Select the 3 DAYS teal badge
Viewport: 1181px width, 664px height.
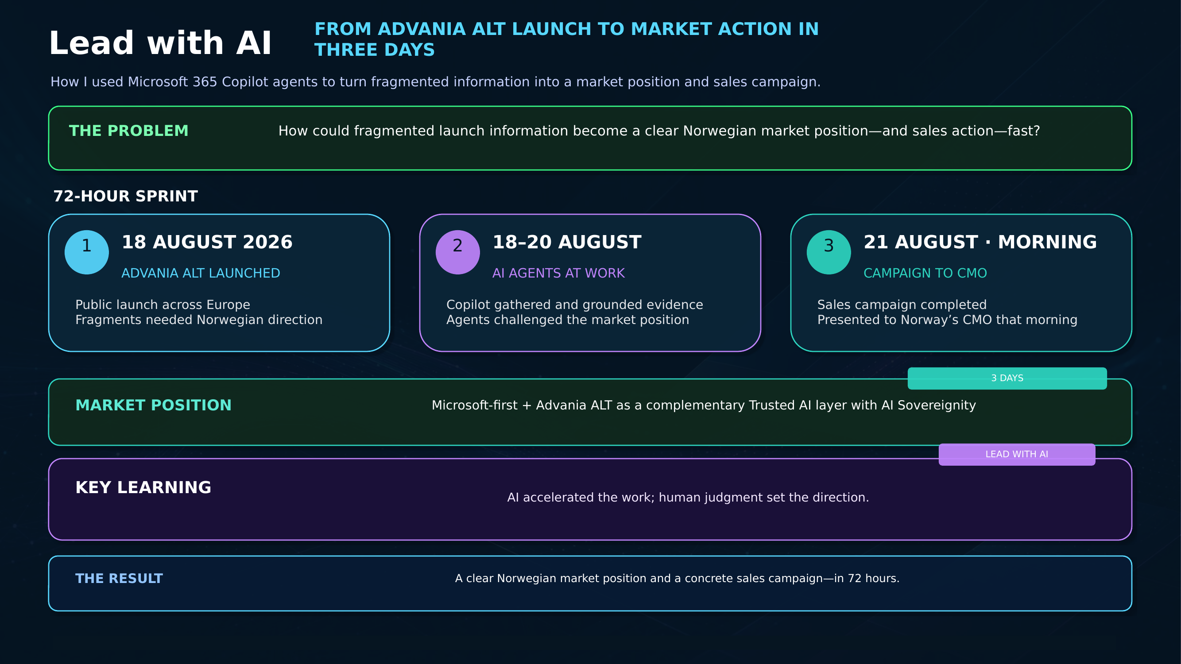coord(1007,378)
